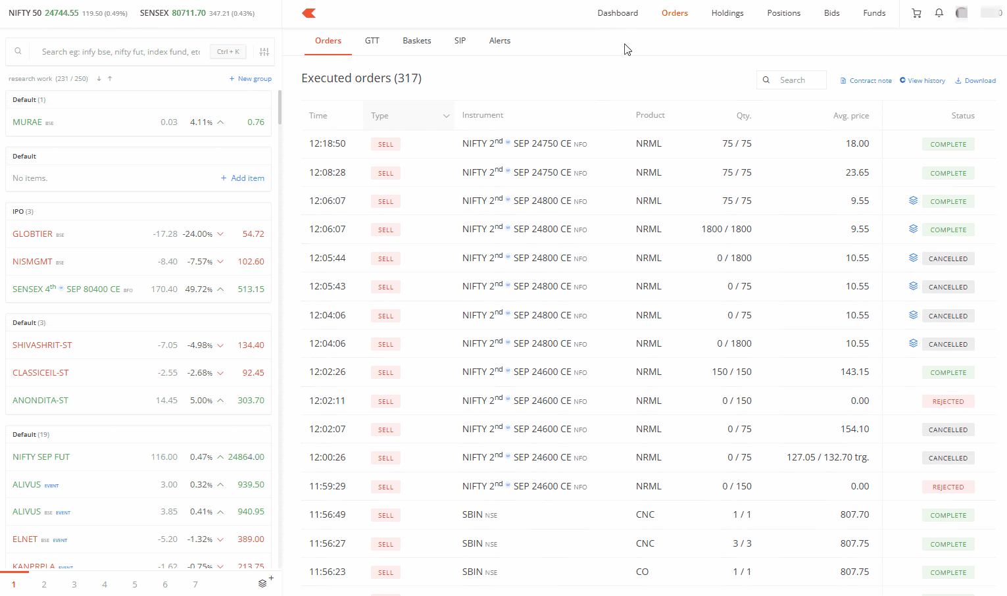Open the Contract note link
1007x596 pixels.
pyautogui.click(x=866, y=81)
